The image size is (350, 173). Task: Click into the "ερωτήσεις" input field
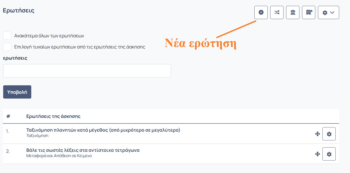pos(87,71)
